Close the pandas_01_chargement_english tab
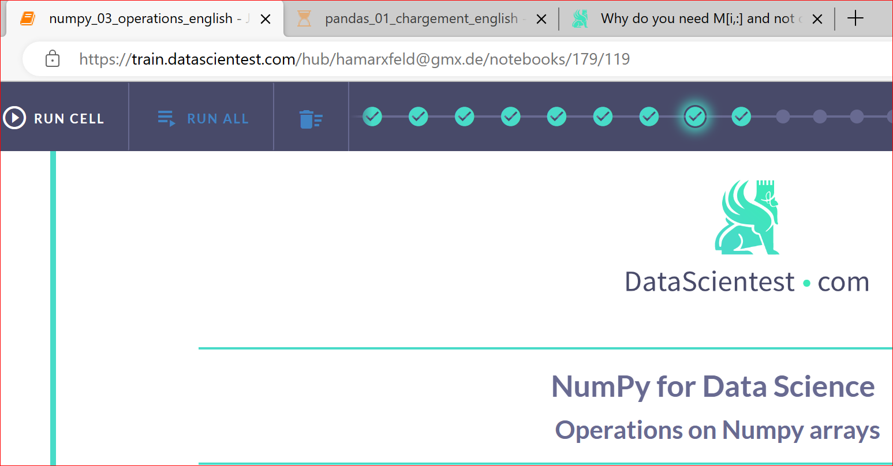The image size is (893, 466). [541, 19]
